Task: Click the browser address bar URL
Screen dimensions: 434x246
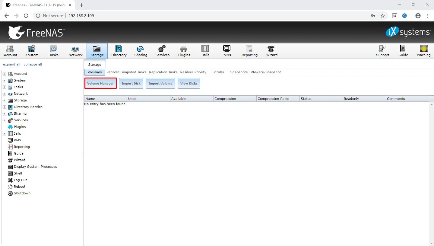Action: (81, 16)
